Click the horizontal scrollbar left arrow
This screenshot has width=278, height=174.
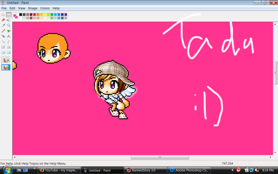click(x=14, y=157)
